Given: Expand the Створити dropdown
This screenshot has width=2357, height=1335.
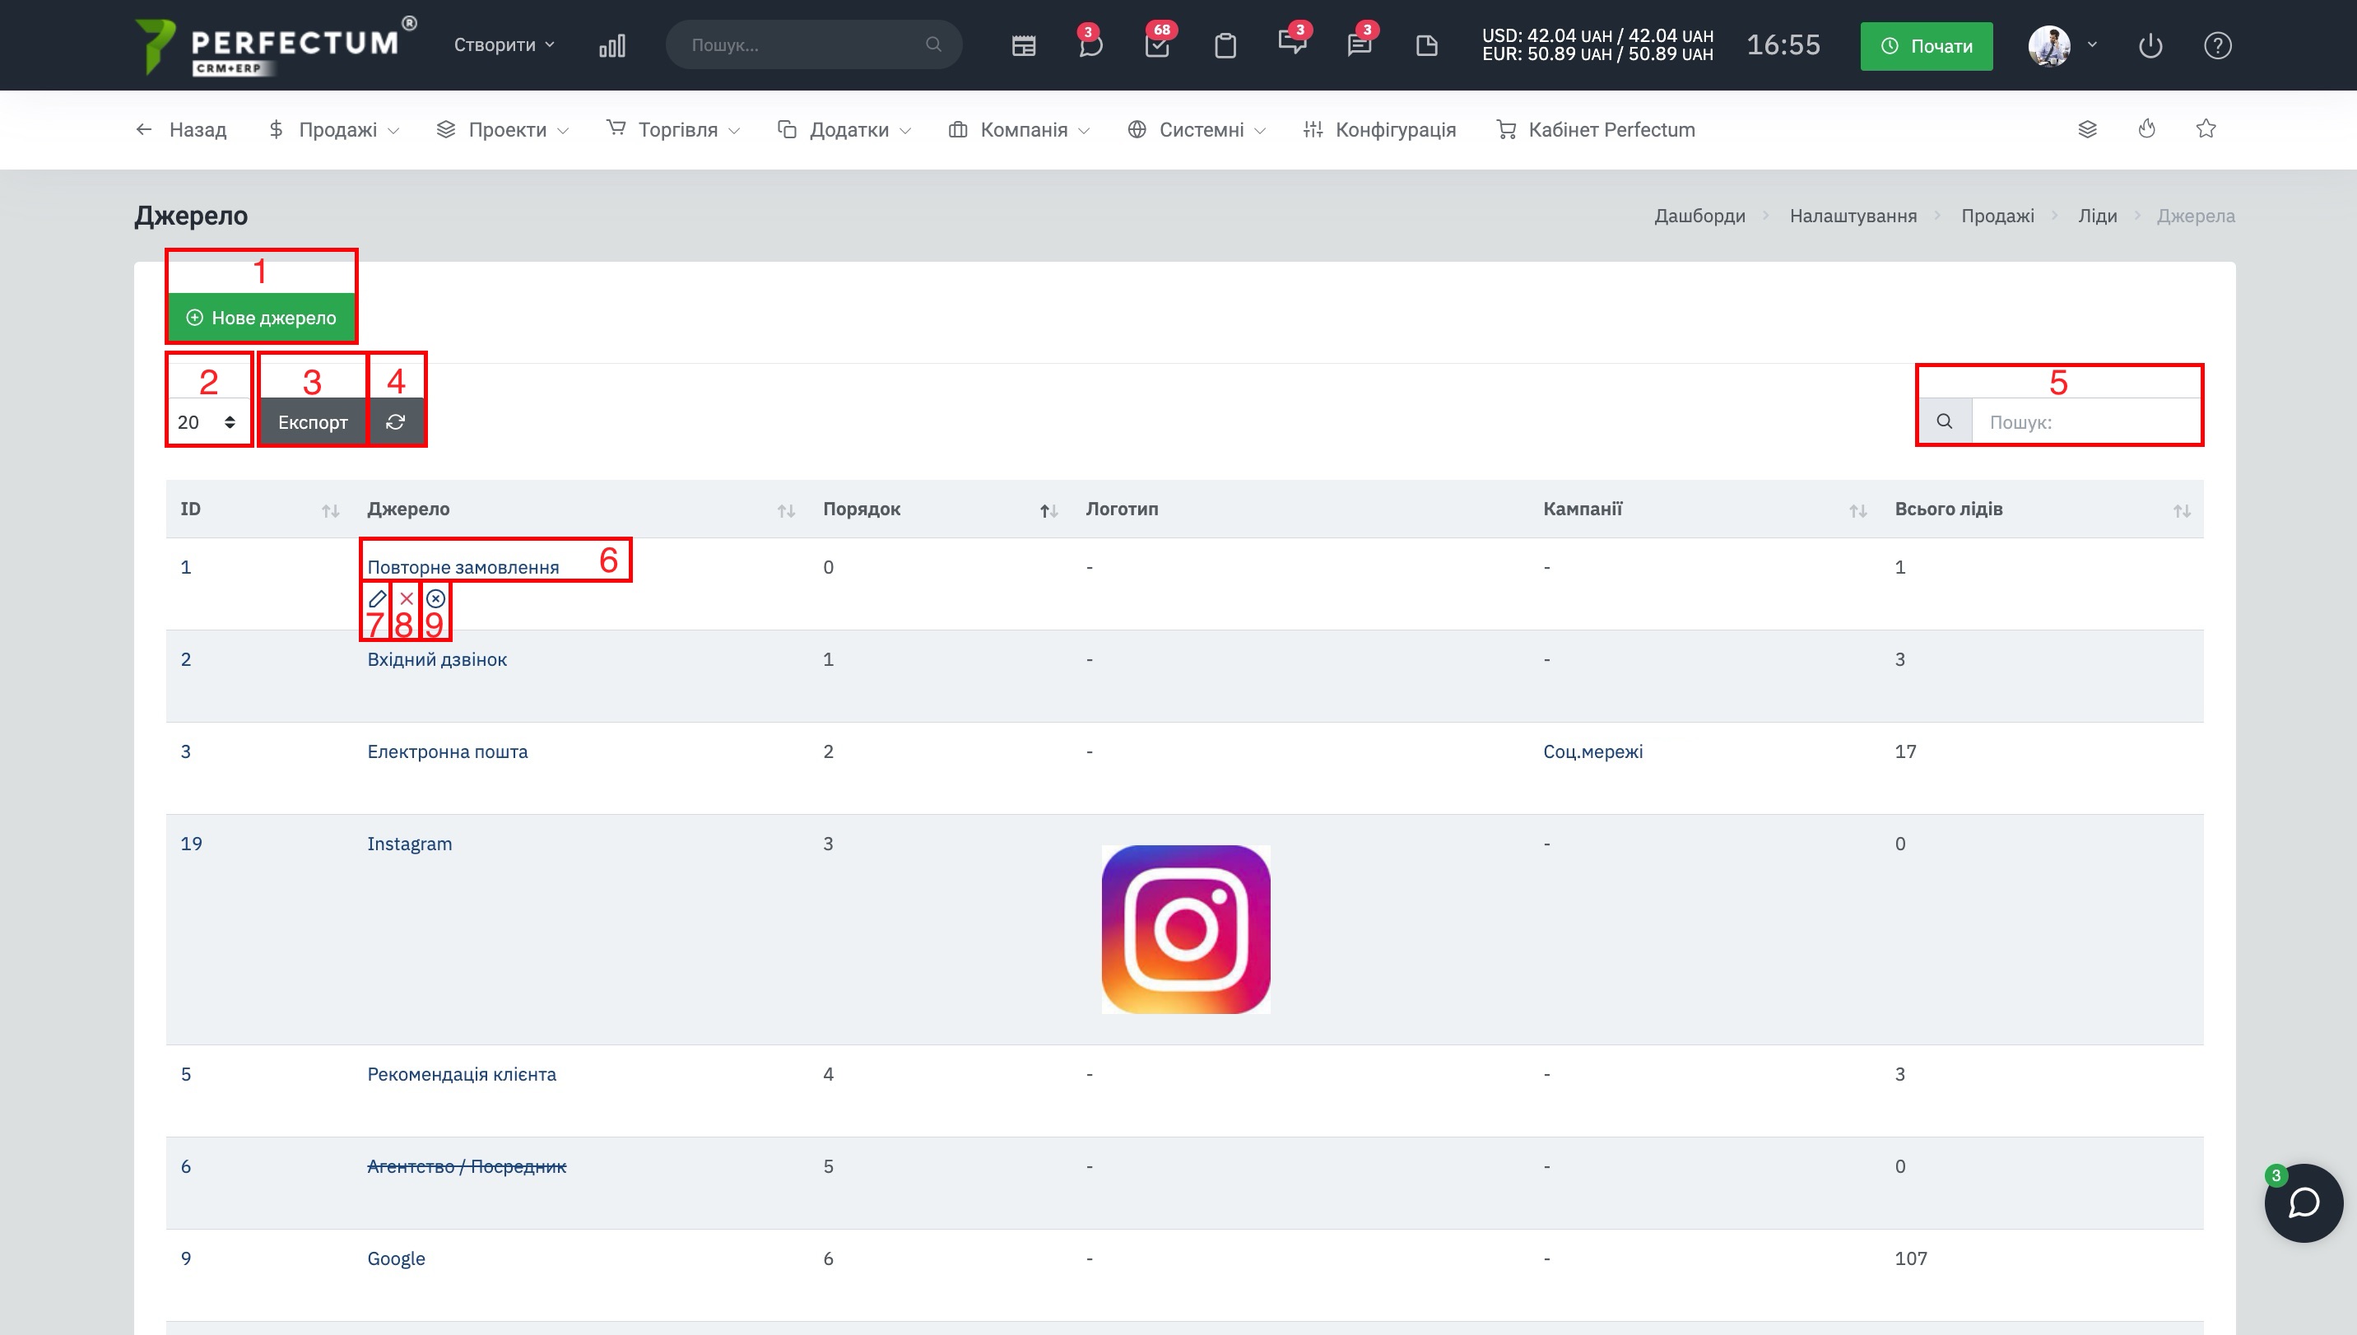Looking at the screenshot, I should 504,45.
